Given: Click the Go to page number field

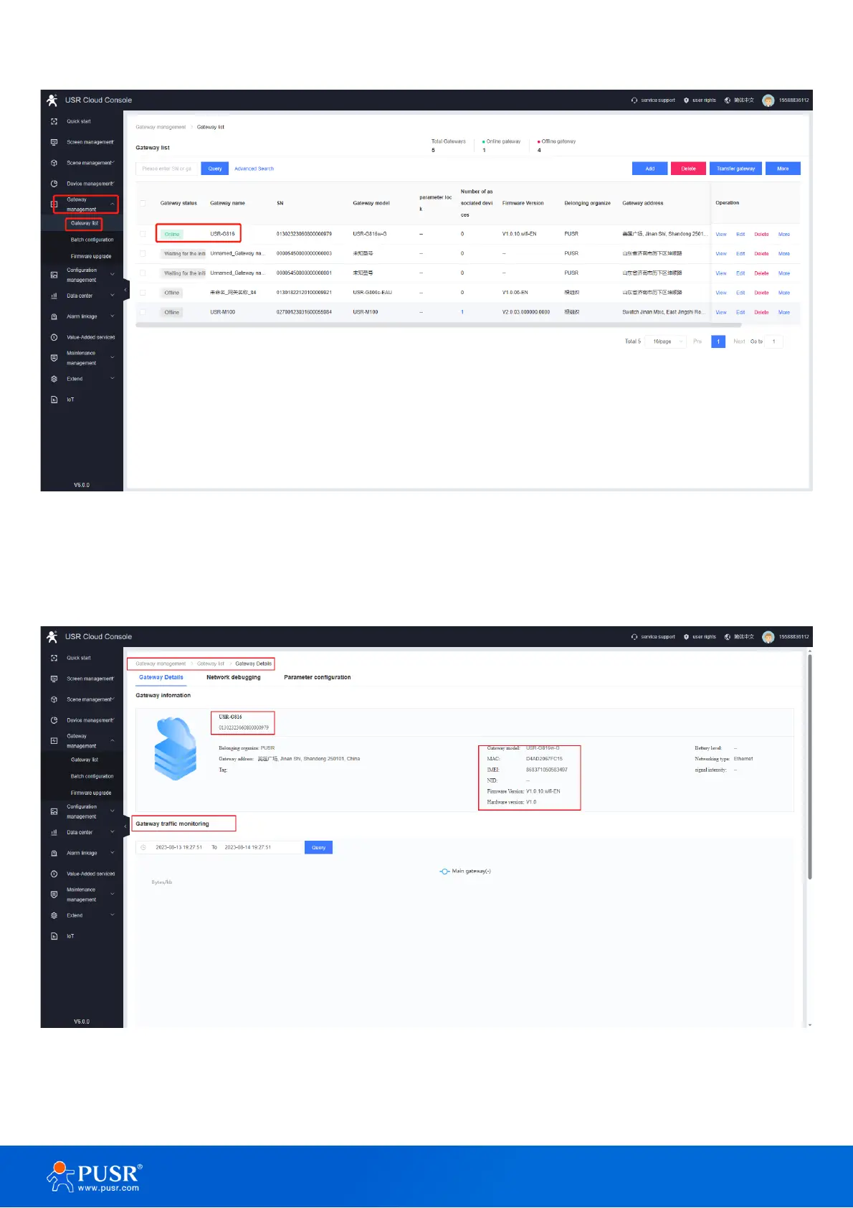Looking at the screenshot, I should coord(774,341).
